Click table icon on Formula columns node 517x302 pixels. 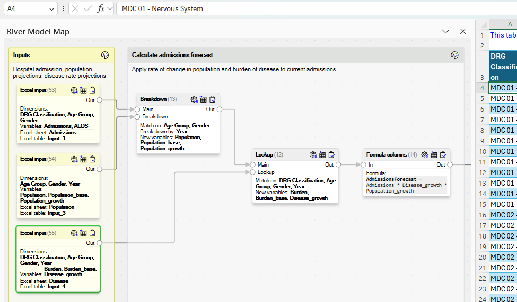[434, 154]
